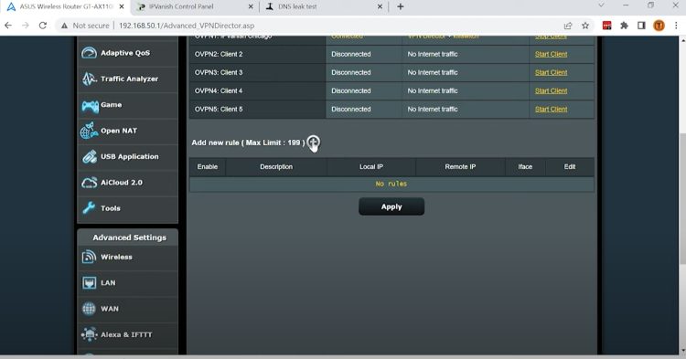This screenshot has width=686, height=359.
Task: Start Client for OVPN3: Client 3
Action: (x=551, y=72)
